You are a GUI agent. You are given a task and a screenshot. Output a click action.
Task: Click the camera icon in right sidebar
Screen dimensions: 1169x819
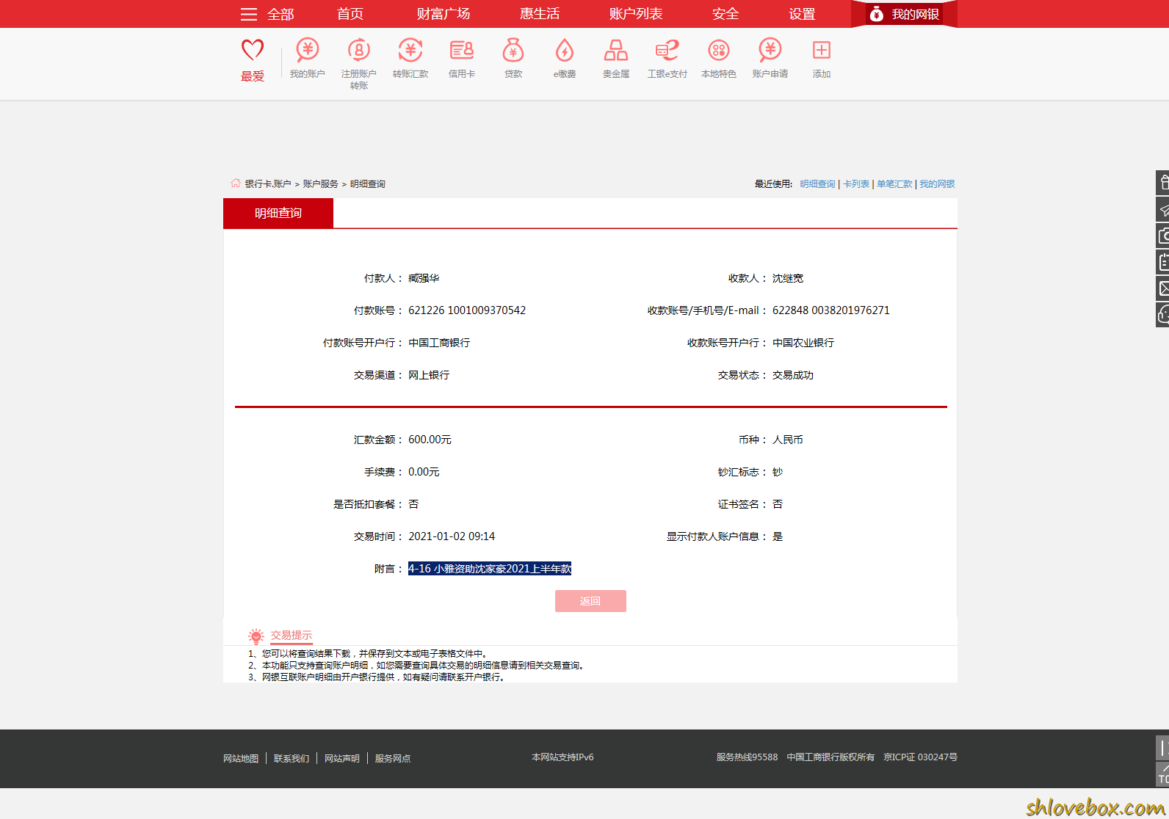1163,236
